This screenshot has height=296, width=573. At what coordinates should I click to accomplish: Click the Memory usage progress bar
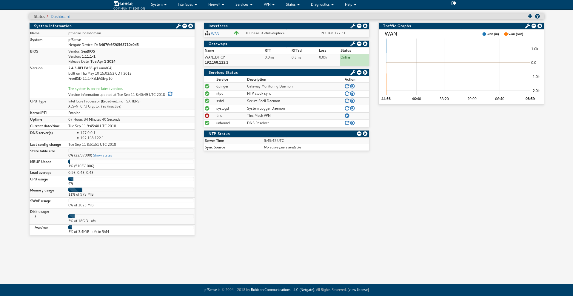131,190
